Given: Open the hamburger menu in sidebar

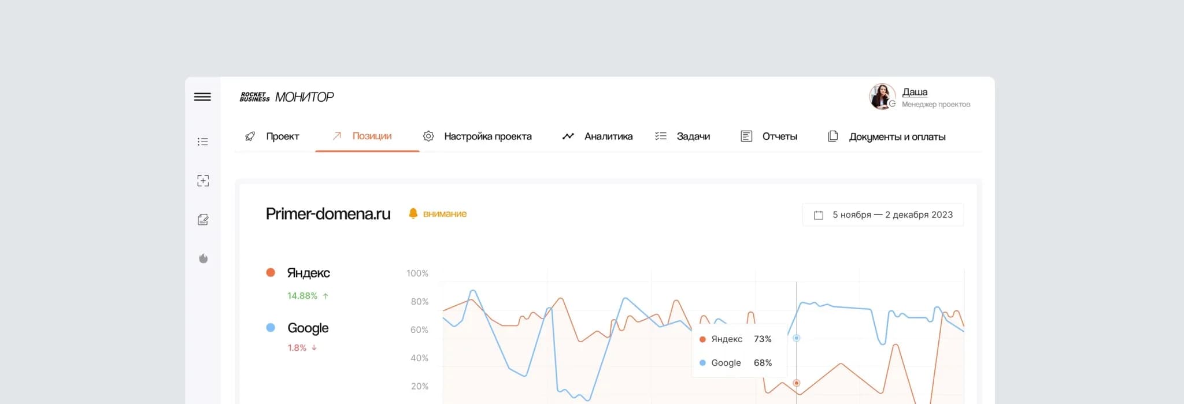Looking at the screenshot, I should (x=202, y=97).
